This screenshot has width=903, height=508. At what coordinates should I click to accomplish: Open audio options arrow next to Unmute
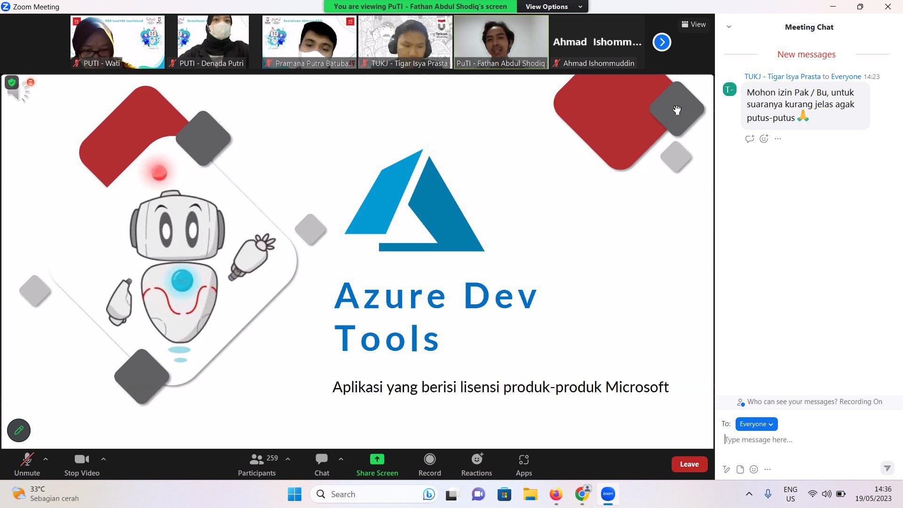pyautogui.click(x=46, y=459)
